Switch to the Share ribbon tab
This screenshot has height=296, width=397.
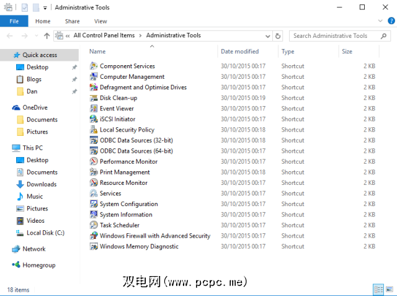[x=72, y=21]
